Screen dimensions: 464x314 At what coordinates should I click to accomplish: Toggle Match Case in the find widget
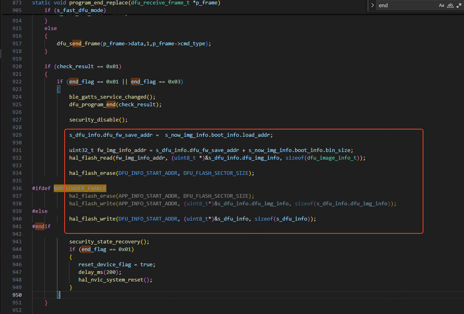[442, 6]
